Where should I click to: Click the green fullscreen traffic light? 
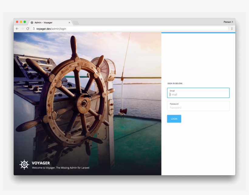pos(24,22)
